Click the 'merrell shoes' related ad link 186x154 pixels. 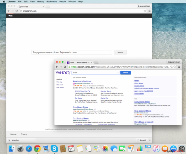[139, 94]
